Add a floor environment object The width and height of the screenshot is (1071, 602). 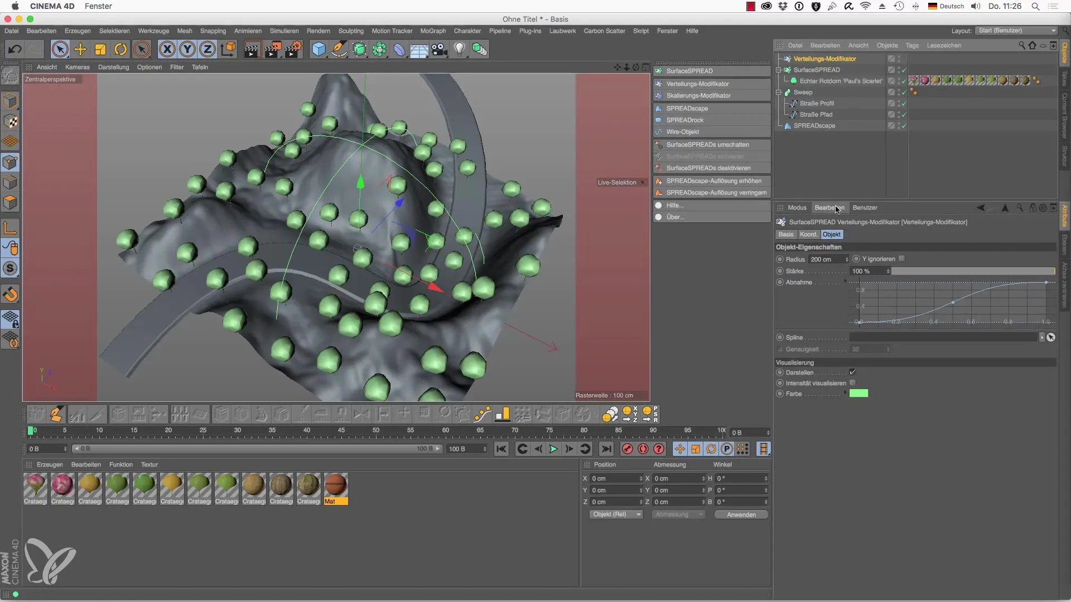(419, 50)
